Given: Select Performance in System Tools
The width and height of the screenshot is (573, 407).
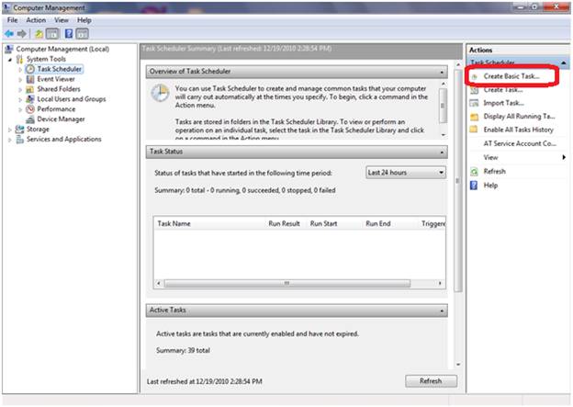Looking at the screenshot, I should point(56,108).
